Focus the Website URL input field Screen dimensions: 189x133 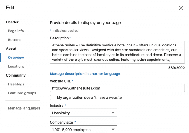tap(117, 88)
